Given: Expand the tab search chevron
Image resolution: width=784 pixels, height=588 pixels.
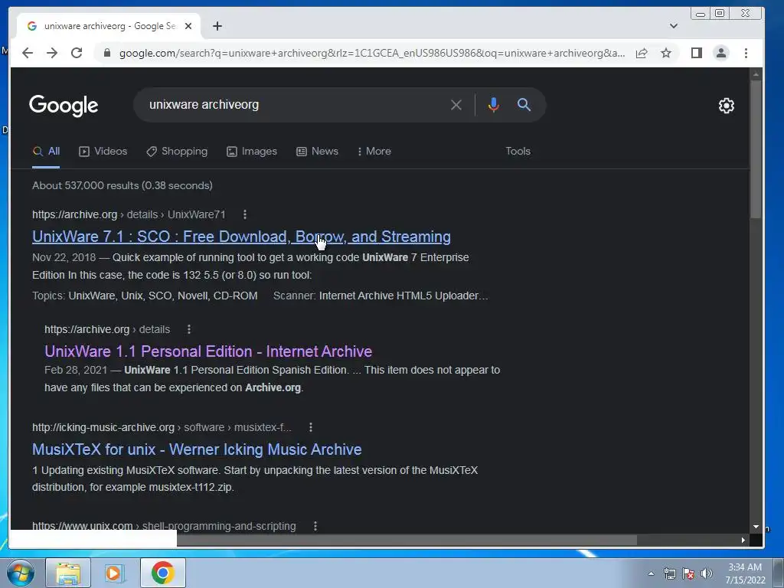Looking at the screenshot, I should [674, 26].
